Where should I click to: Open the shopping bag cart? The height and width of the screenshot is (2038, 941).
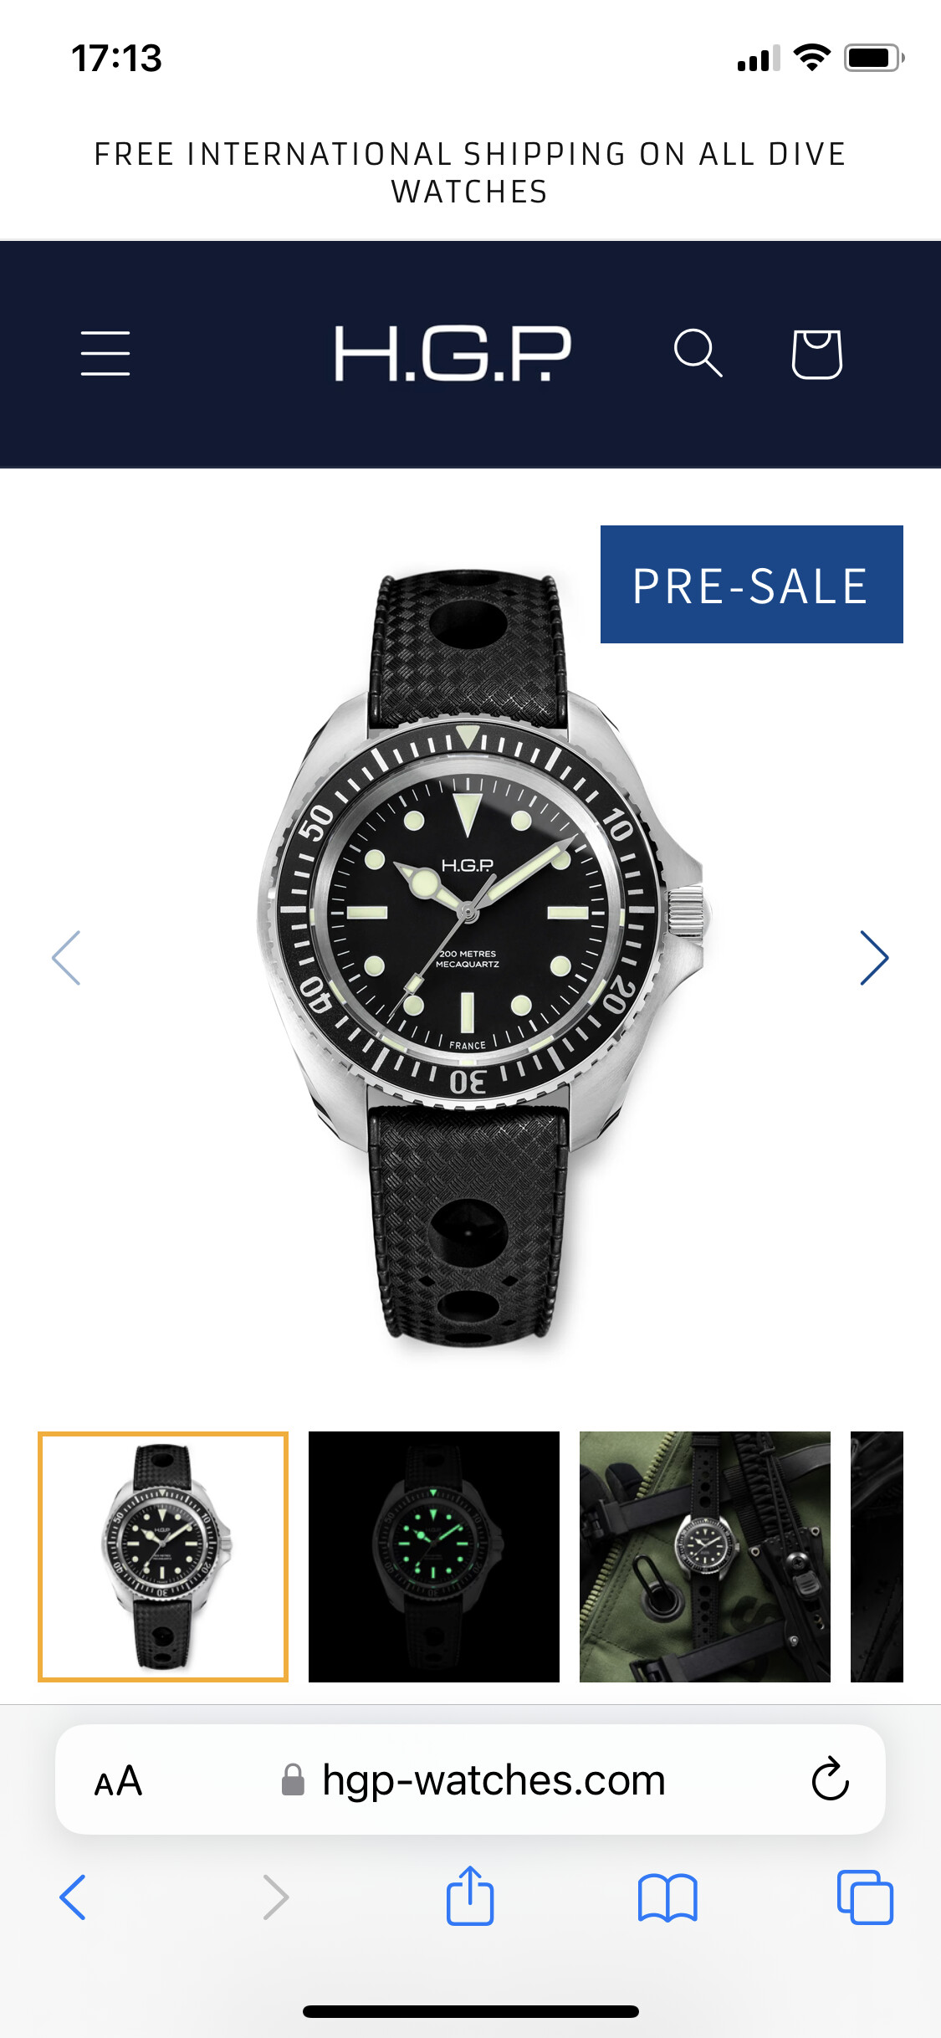pyautogui.click(x=816, y=353)
